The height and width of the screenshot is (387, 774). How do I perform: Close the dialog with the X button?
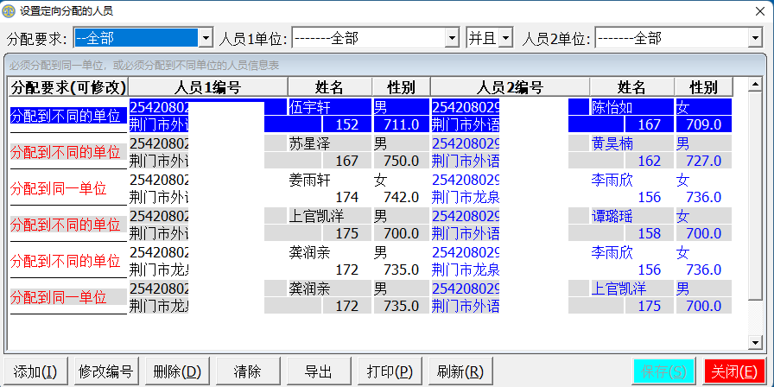759,11
